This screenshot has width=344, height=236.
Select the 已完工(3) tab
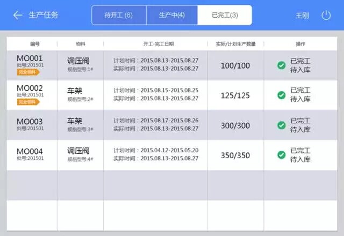tap(225, 15)
